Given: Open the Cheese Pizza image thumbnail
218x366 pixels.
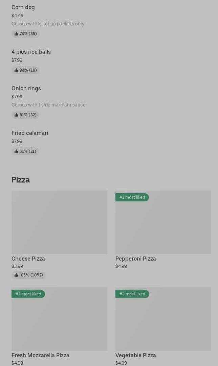Looking at the screenshot, I should point(59,222).
